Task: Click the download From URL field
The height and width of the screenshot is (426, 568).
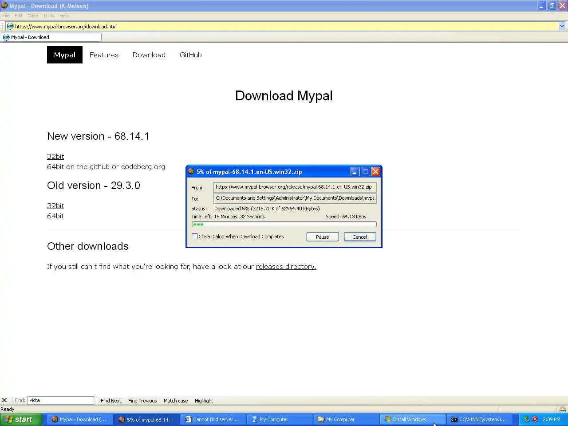Action: [295, 187]
